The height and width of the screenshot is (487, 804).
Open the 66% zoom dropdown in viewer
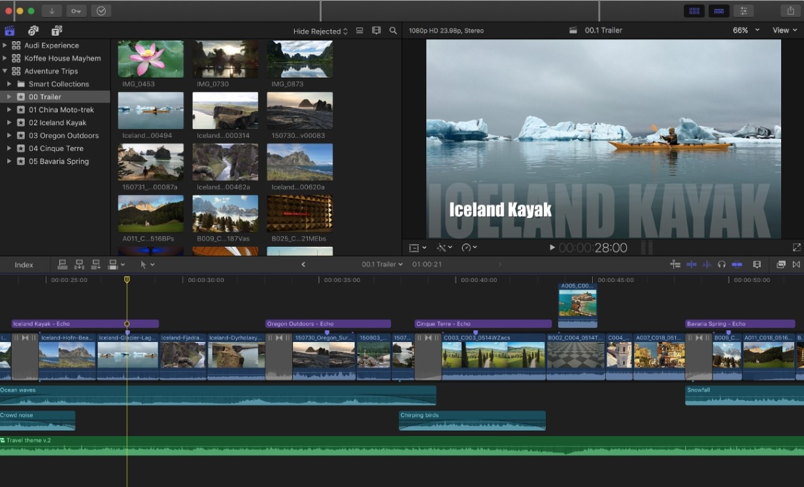tap(745, 30)
